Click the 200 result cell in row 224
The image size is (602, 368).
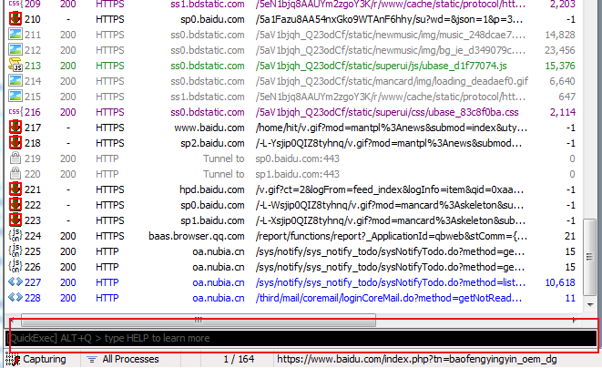pyautogui.click(x=68, y=236)
